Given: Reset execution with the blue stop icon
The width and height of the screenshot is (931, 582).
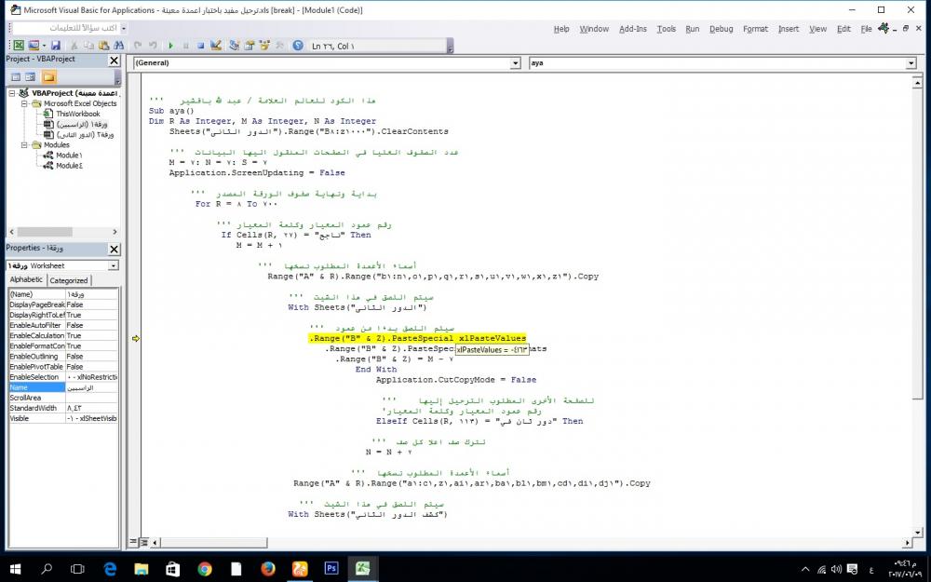Looking at the screenshot, I should (x=201, y=46).
